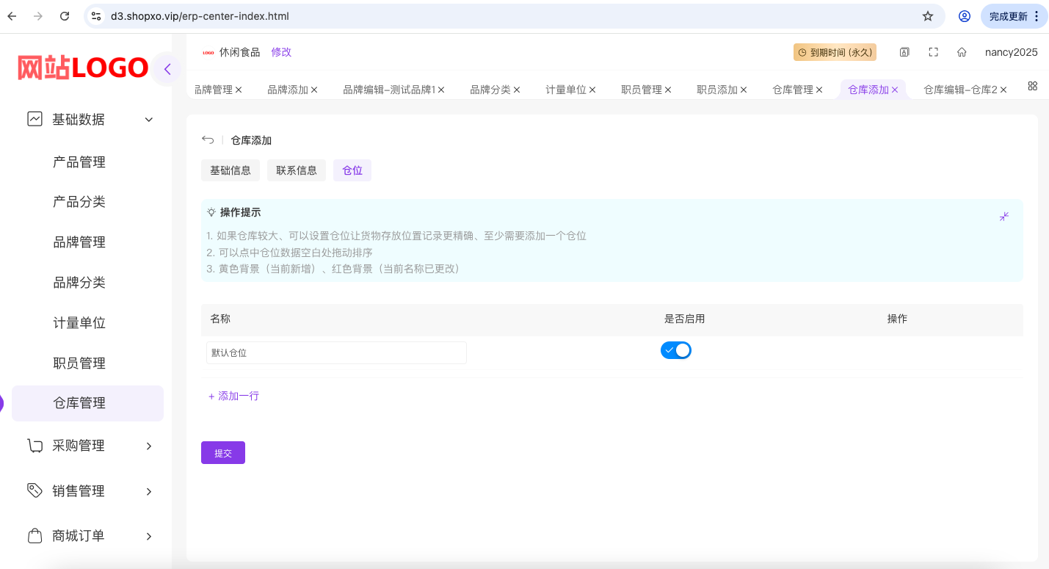
Task: Switch to the 品牌添加 tab
Action: click(x=288, y=90)
